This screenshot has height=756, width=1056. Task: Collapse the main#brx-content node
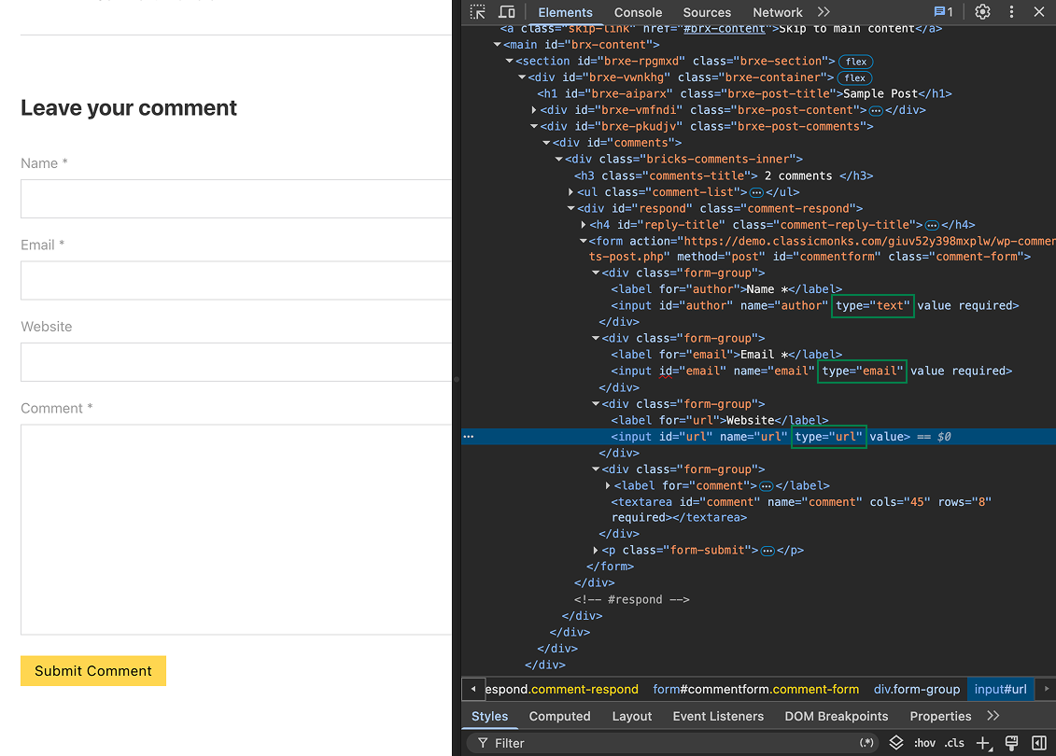[497, 45]
